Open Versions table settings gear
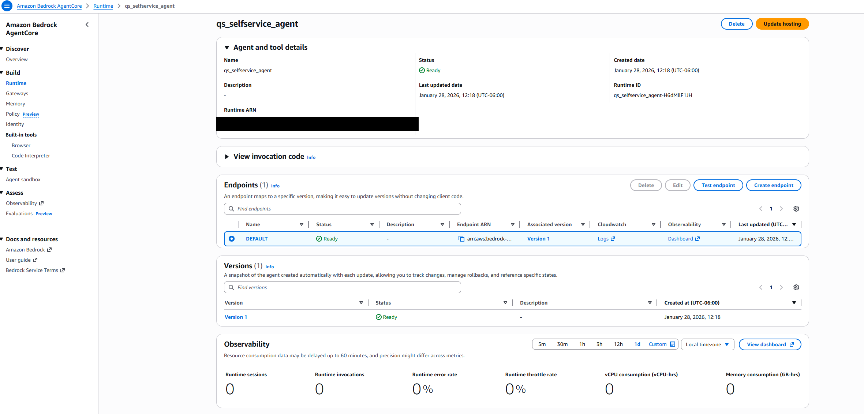864x414 pixels. click(796, 287)
